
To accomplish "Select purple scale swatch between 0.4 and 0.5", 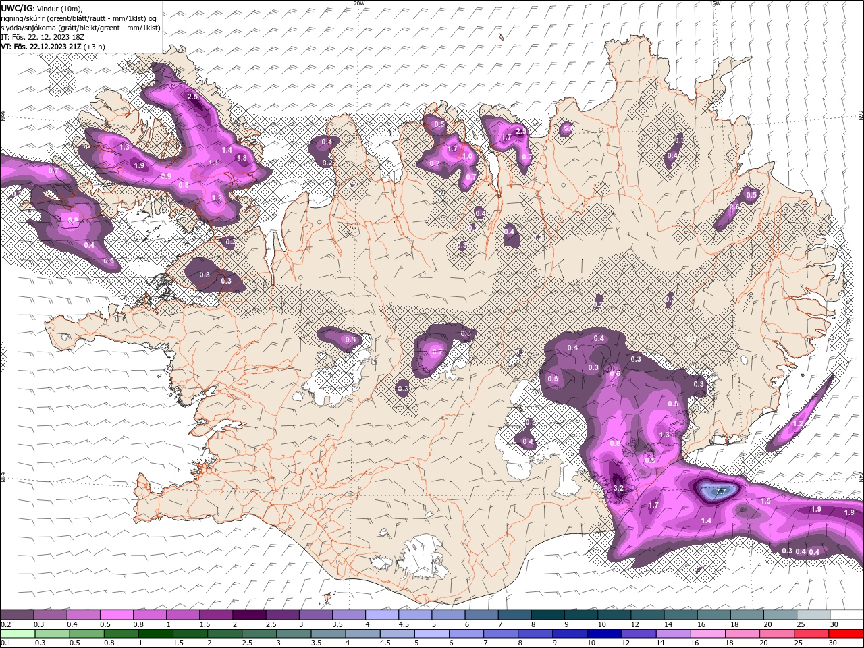I will coord(83,615).
